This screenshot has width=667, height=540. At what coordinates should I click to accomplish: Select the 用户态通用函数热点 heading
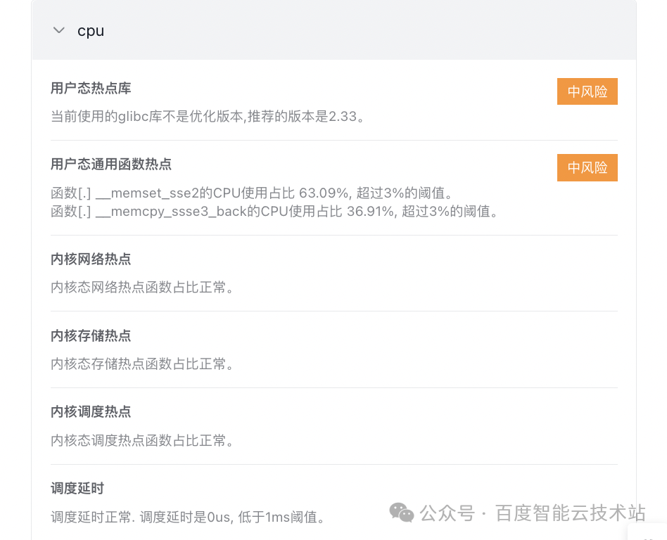[111, 164]
